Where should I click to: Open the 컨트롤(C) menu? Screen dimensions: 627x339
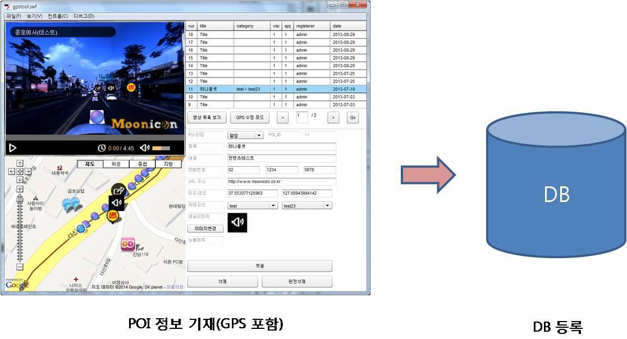[58, 16]
